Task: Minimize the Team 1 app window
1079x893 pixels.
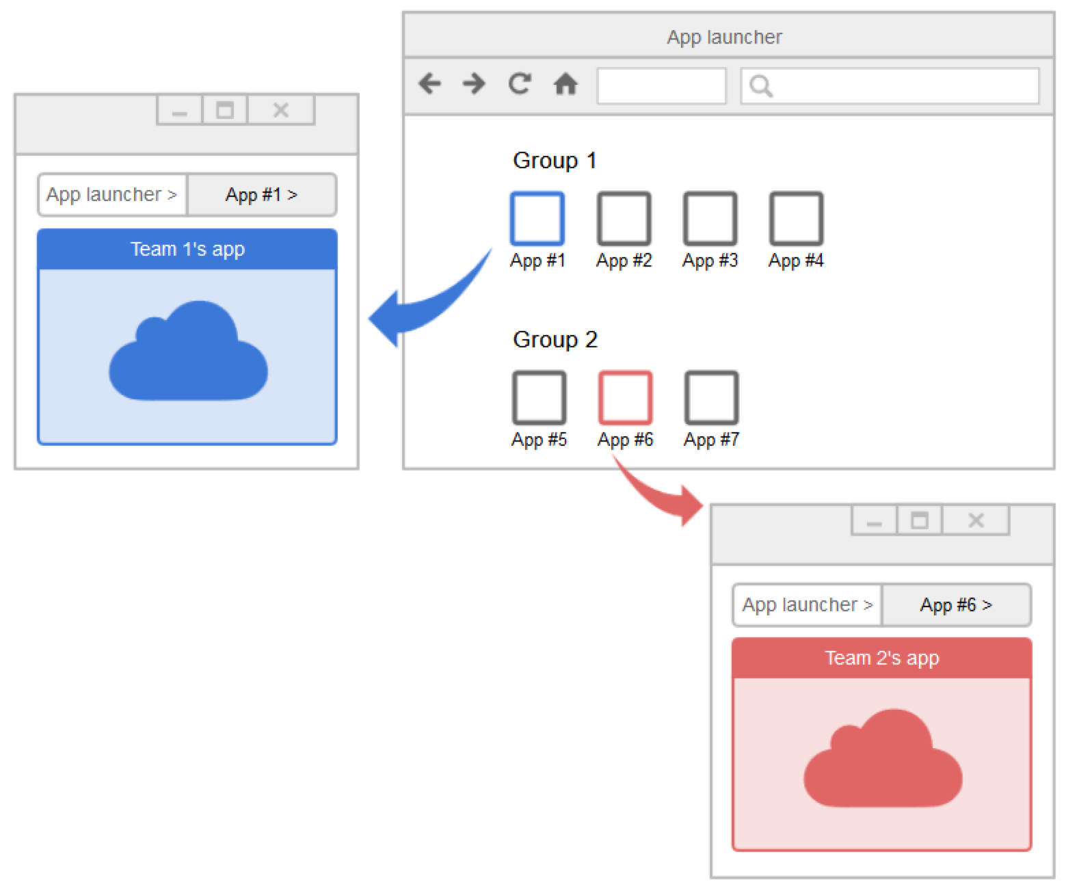Action: [x=179, y=110]
